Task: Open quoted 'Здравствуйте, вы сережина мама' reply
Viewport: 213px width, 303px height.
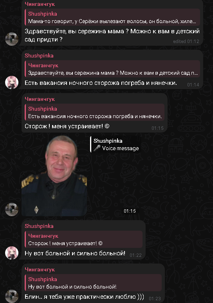Action: click(112, 69)
